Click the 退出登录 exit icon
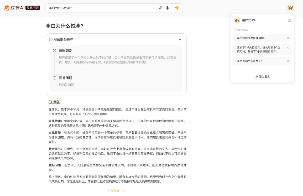Viewport: 303px width, 196px height. coord(256,76)
